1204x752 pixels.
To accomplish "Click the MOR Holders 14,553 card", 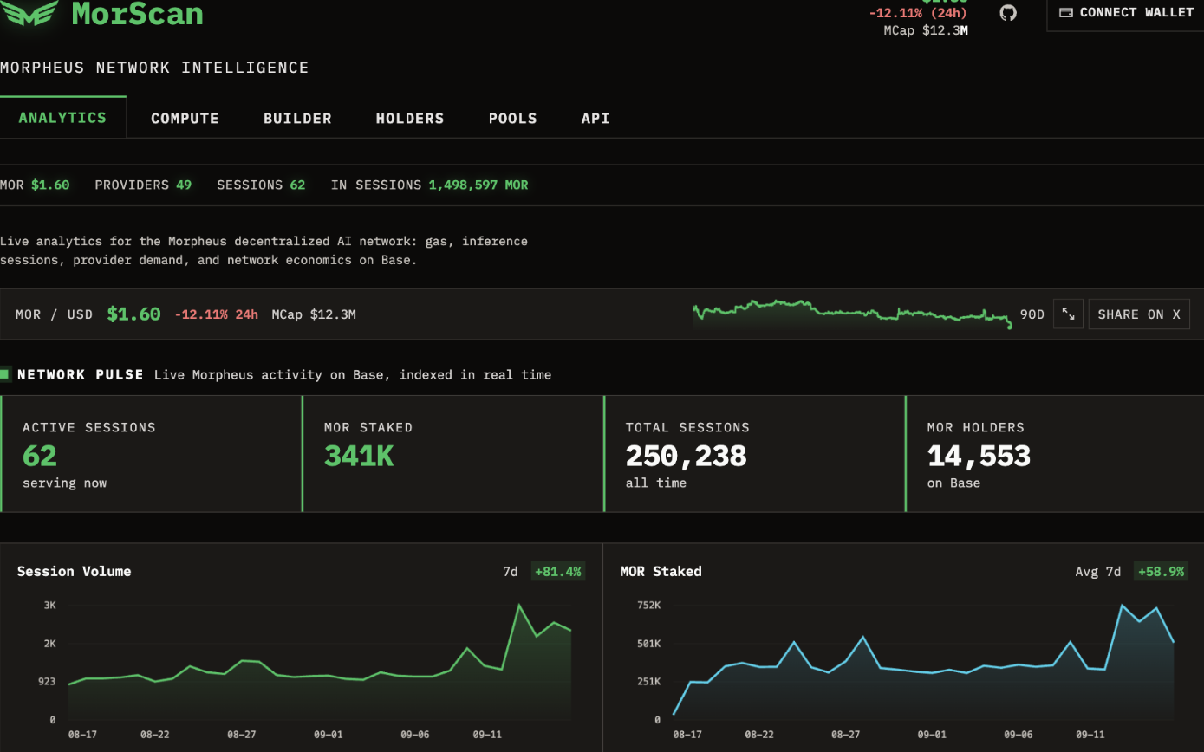I will tap(1054, 454).
